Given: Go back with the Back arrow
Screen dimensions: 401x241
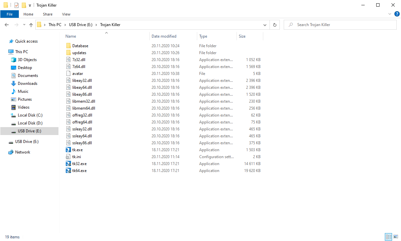Looking at the screenshot, I should tap(7, 25).
